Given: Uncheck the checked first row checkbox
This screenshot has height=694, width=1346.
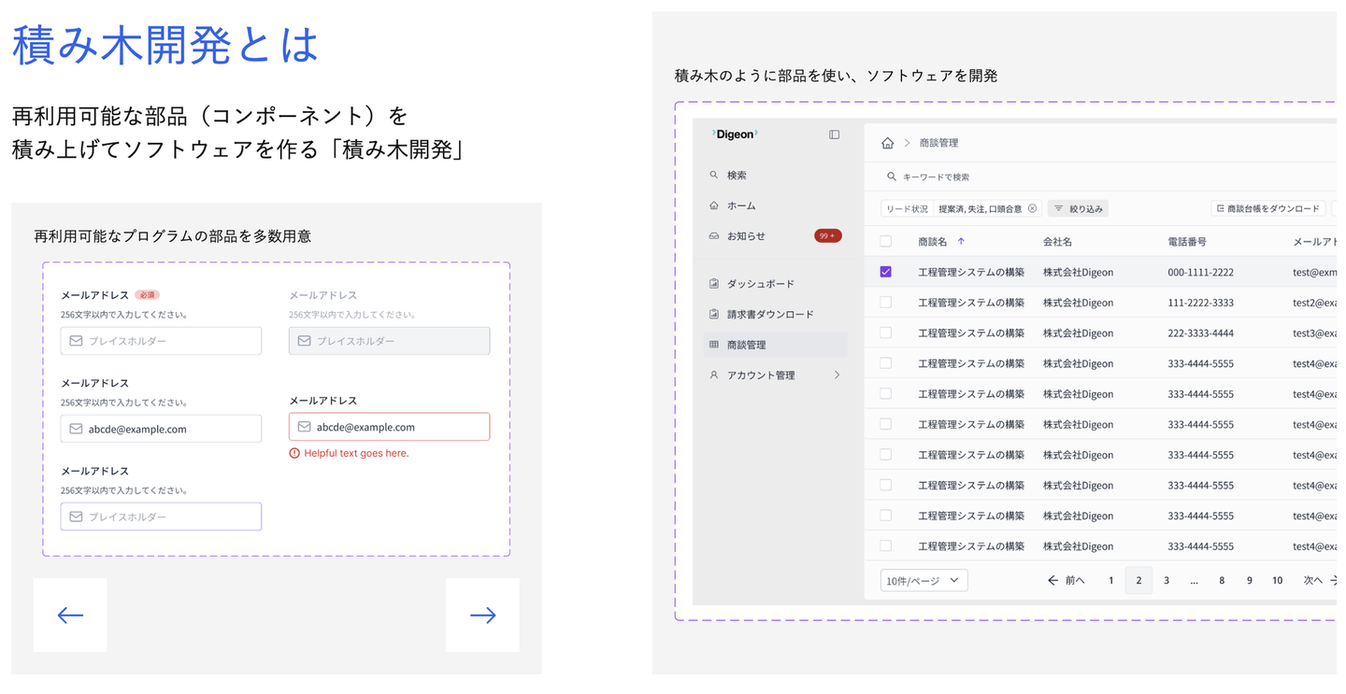Looking at the screenshot, I should [x=886, y=272].
